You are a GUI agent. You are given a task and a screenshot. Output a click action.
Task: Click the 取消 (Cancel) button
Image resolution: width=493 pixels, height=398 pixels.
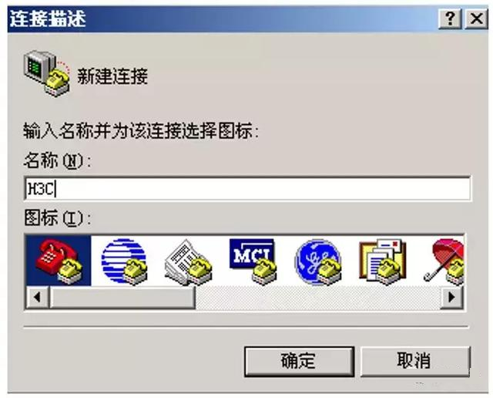click(414, 362)
